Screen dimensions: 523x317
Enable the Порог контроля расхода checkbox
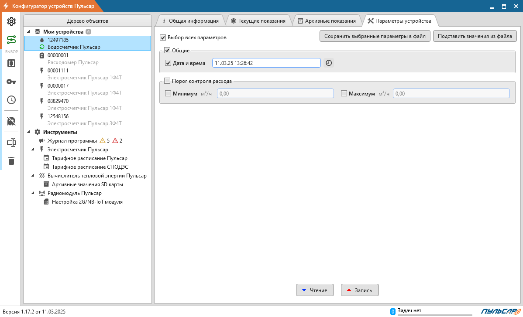point(167,81)
